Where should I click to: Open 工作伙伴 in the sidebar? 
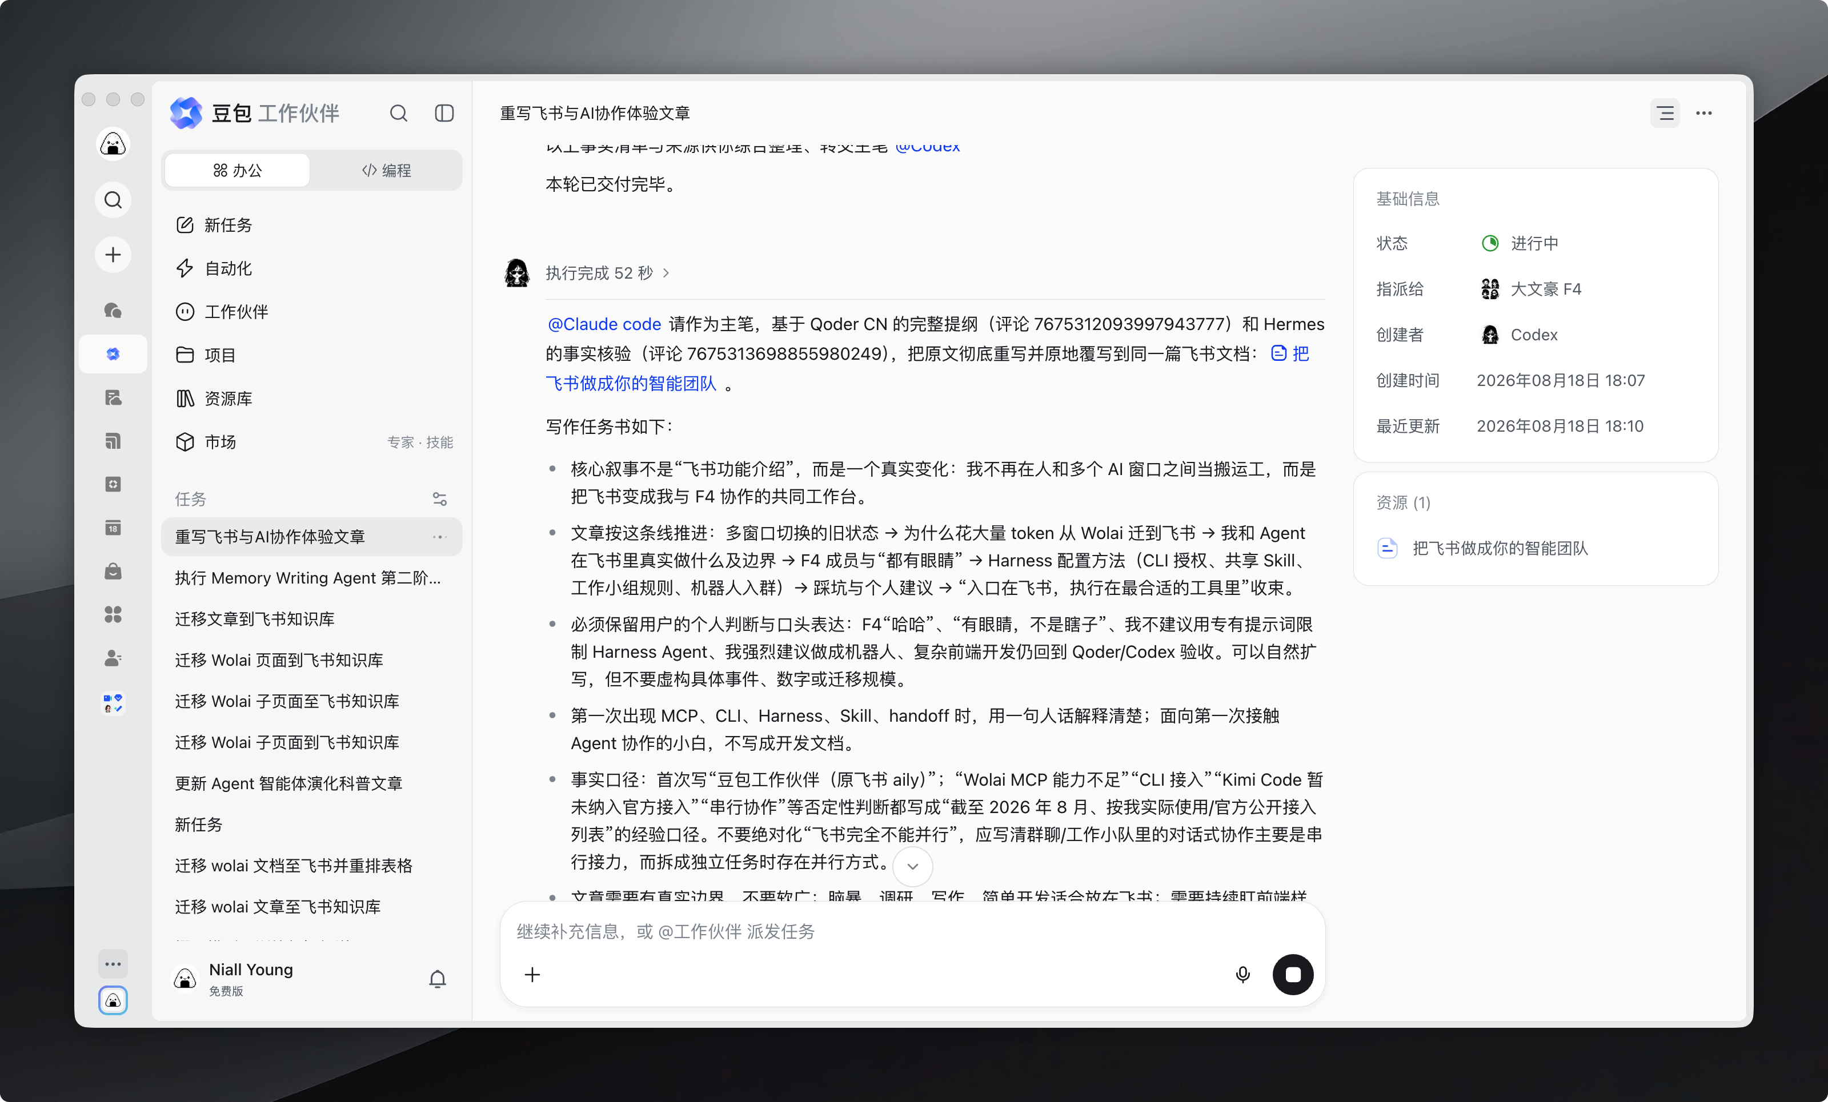pos(311,311)
